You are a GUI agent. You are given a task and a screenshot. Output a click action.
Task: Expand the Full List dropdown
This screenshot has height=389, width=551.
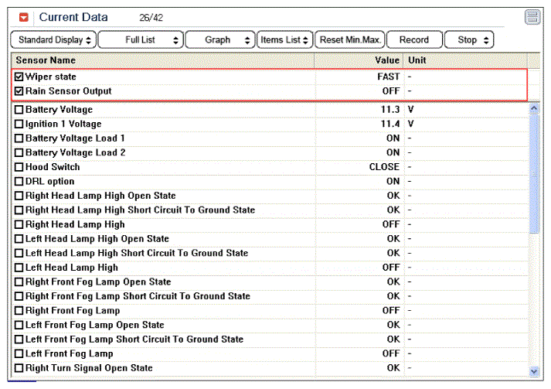141,39
